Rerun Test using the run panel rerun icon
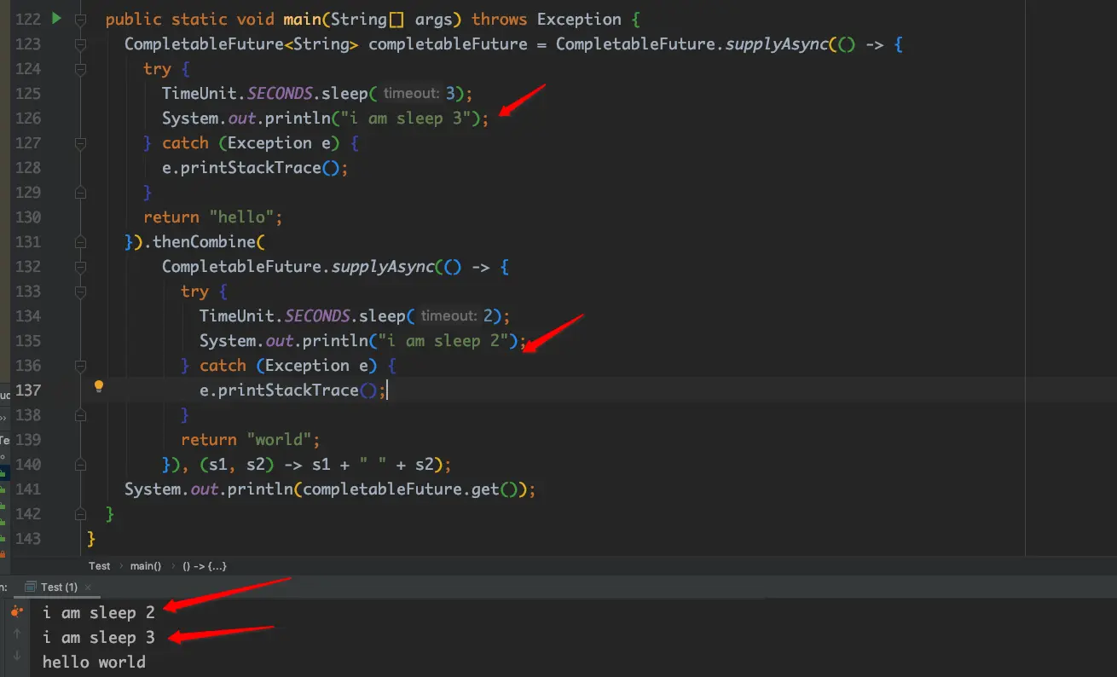 click(x=16, y=611)
